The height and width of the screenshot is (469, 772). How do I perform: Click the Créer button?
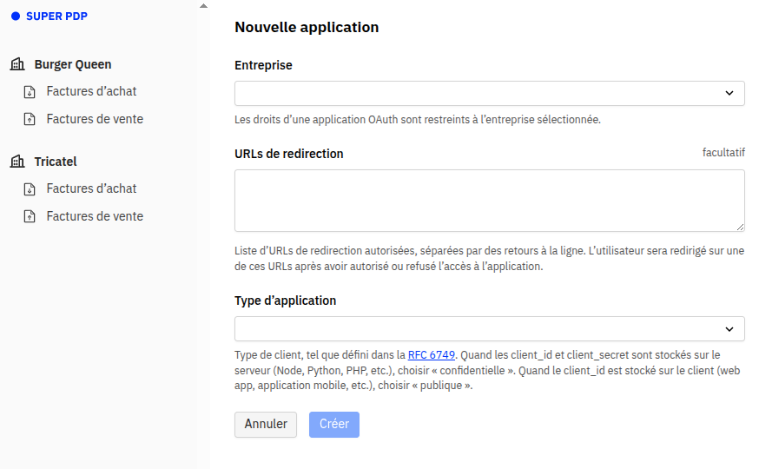click(x=334, y=424)
